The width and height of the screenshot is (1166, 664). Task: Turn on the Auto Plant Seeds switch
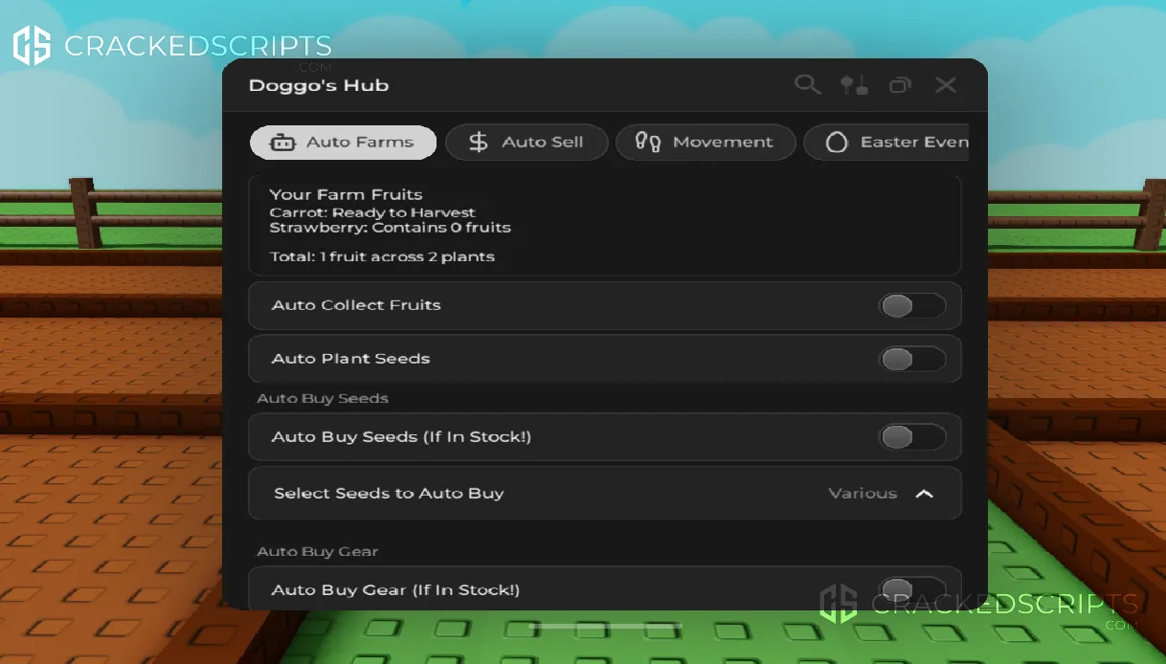click(x=911, y=360)
